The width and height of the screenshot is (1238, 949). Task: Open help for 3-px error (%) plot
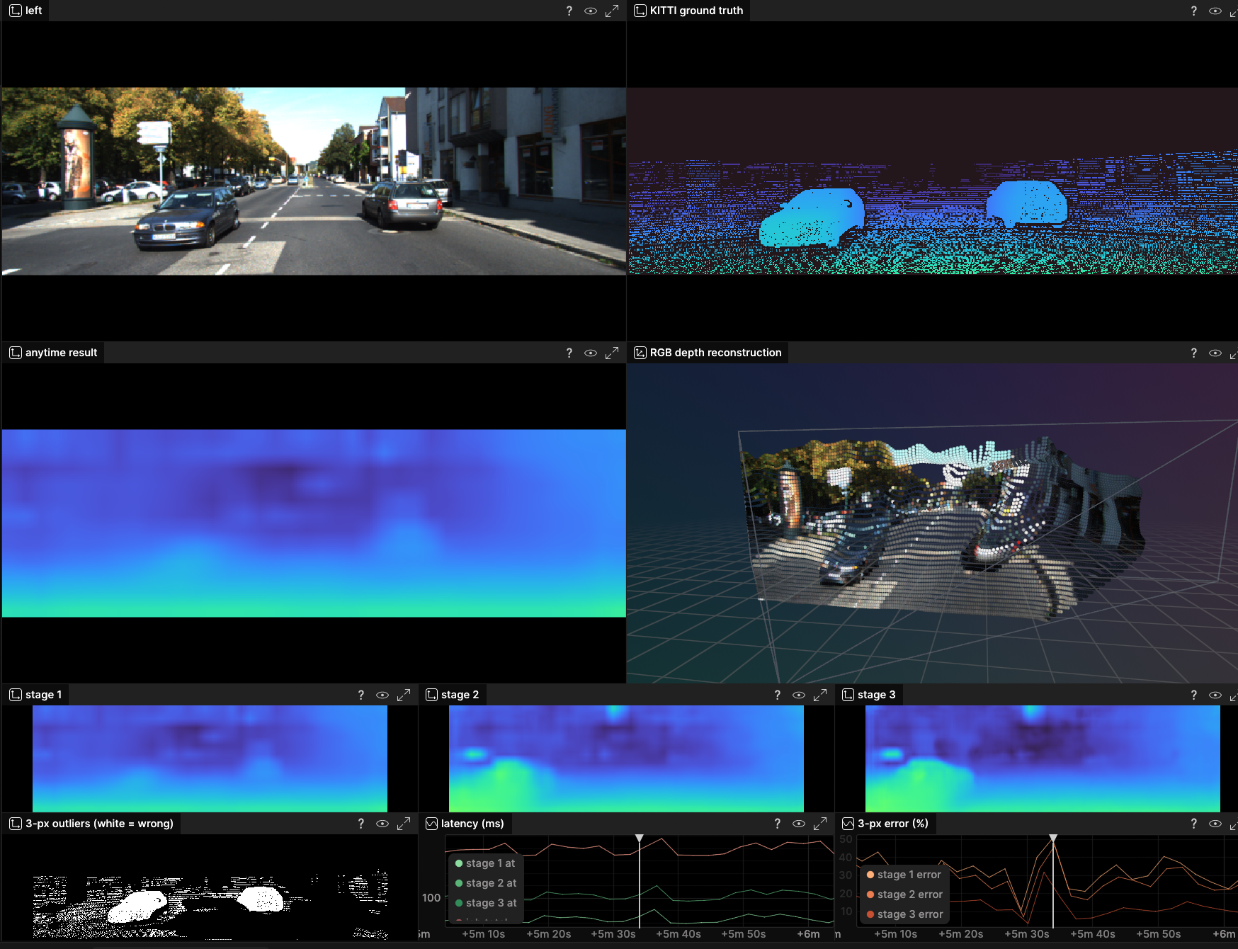pos(1194,824)
